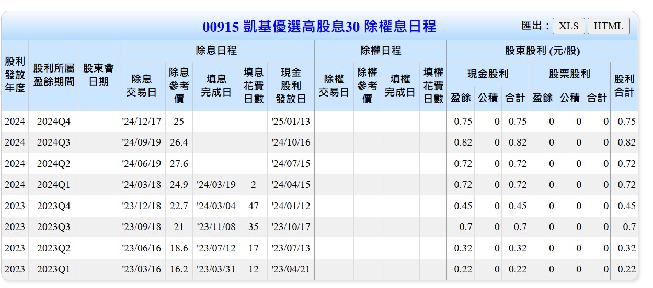Click reference price 22.7 in 2023Q4 row

coord(179,206)
